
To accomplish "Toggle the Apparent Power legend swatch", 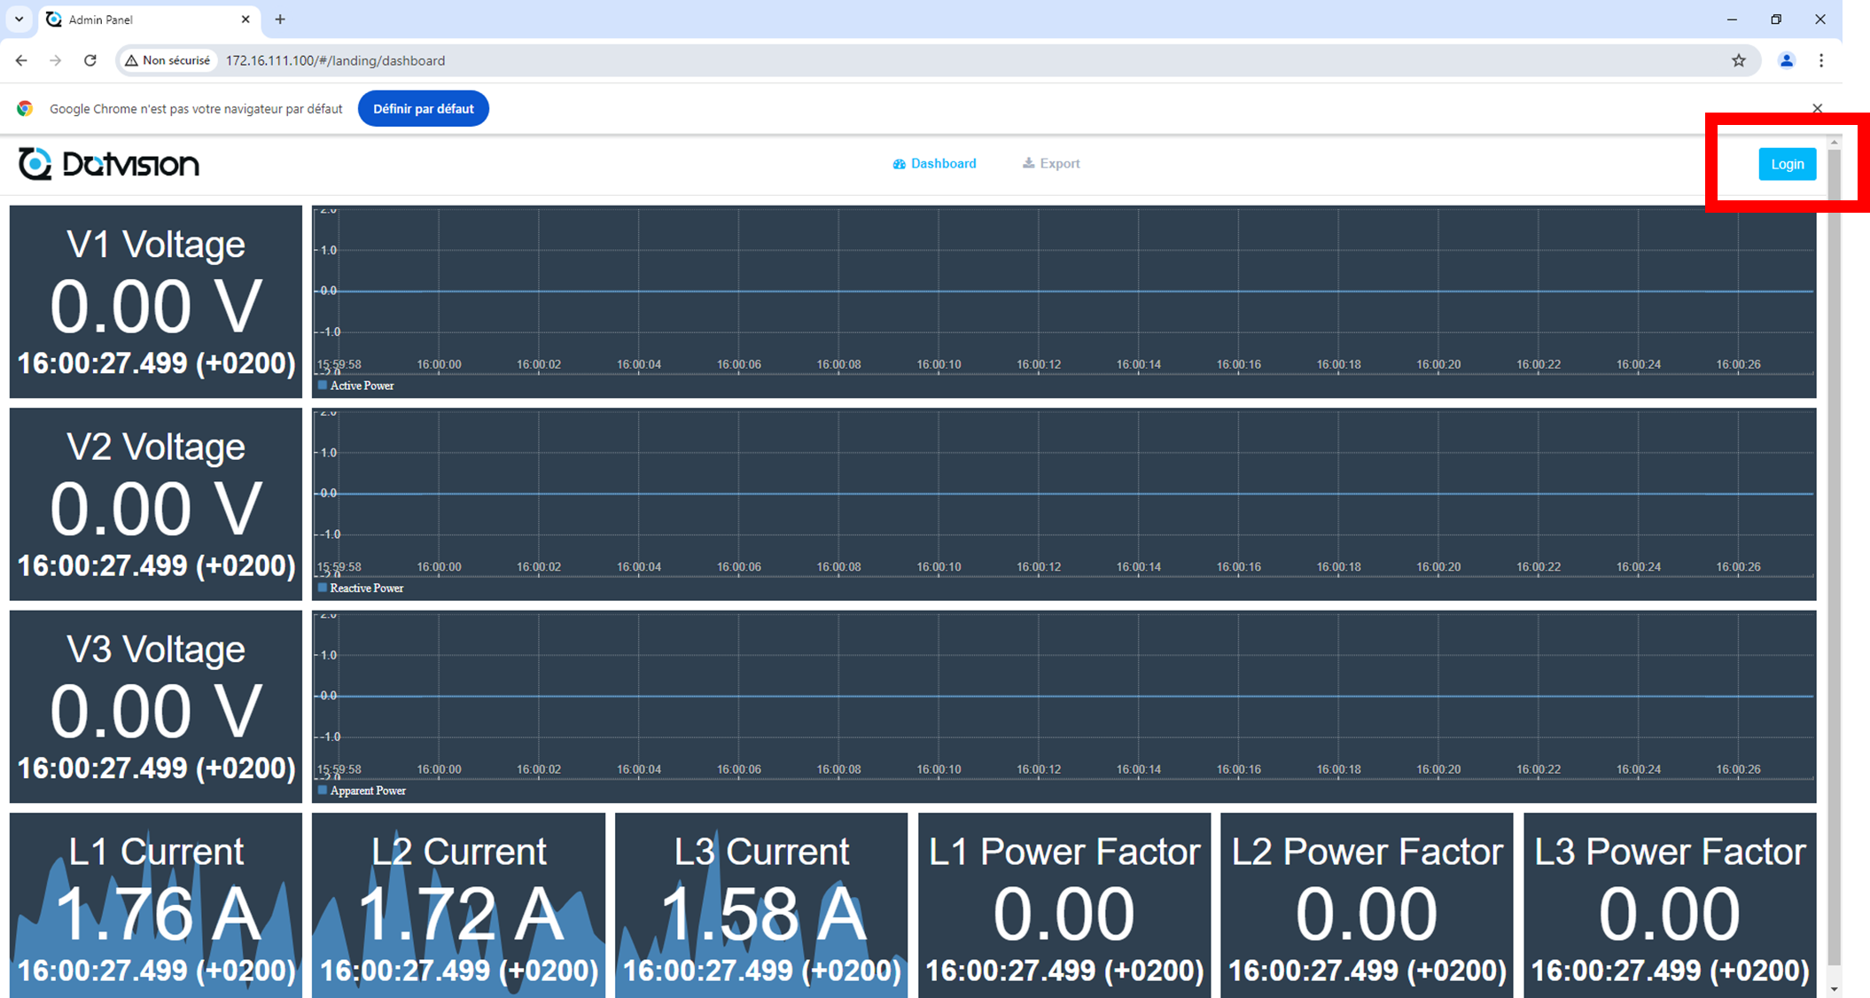I will point(323,790).
